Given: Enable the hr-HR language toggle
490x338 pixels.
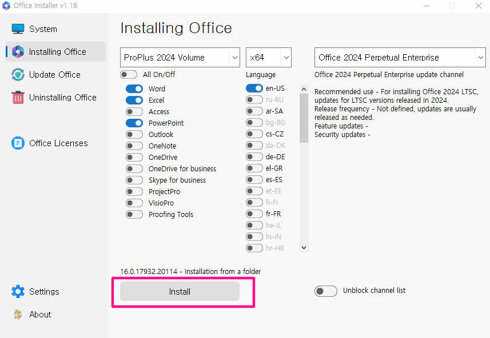Looking at the screenshot, I should [x=254, y=248].
